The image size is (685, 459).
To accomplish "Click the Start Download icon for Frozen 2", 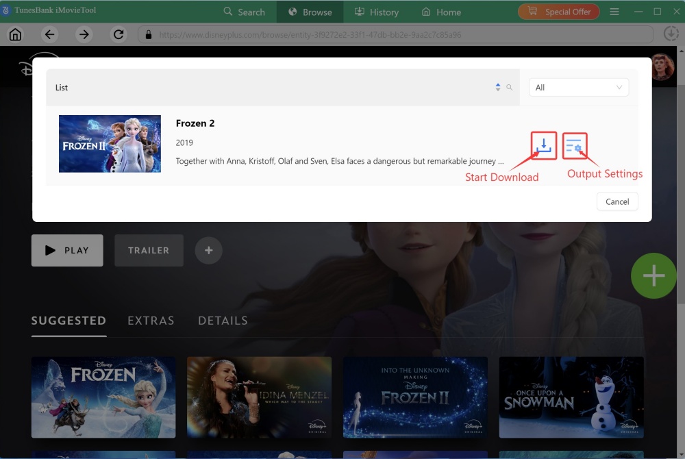I will (x=543, y=145).
